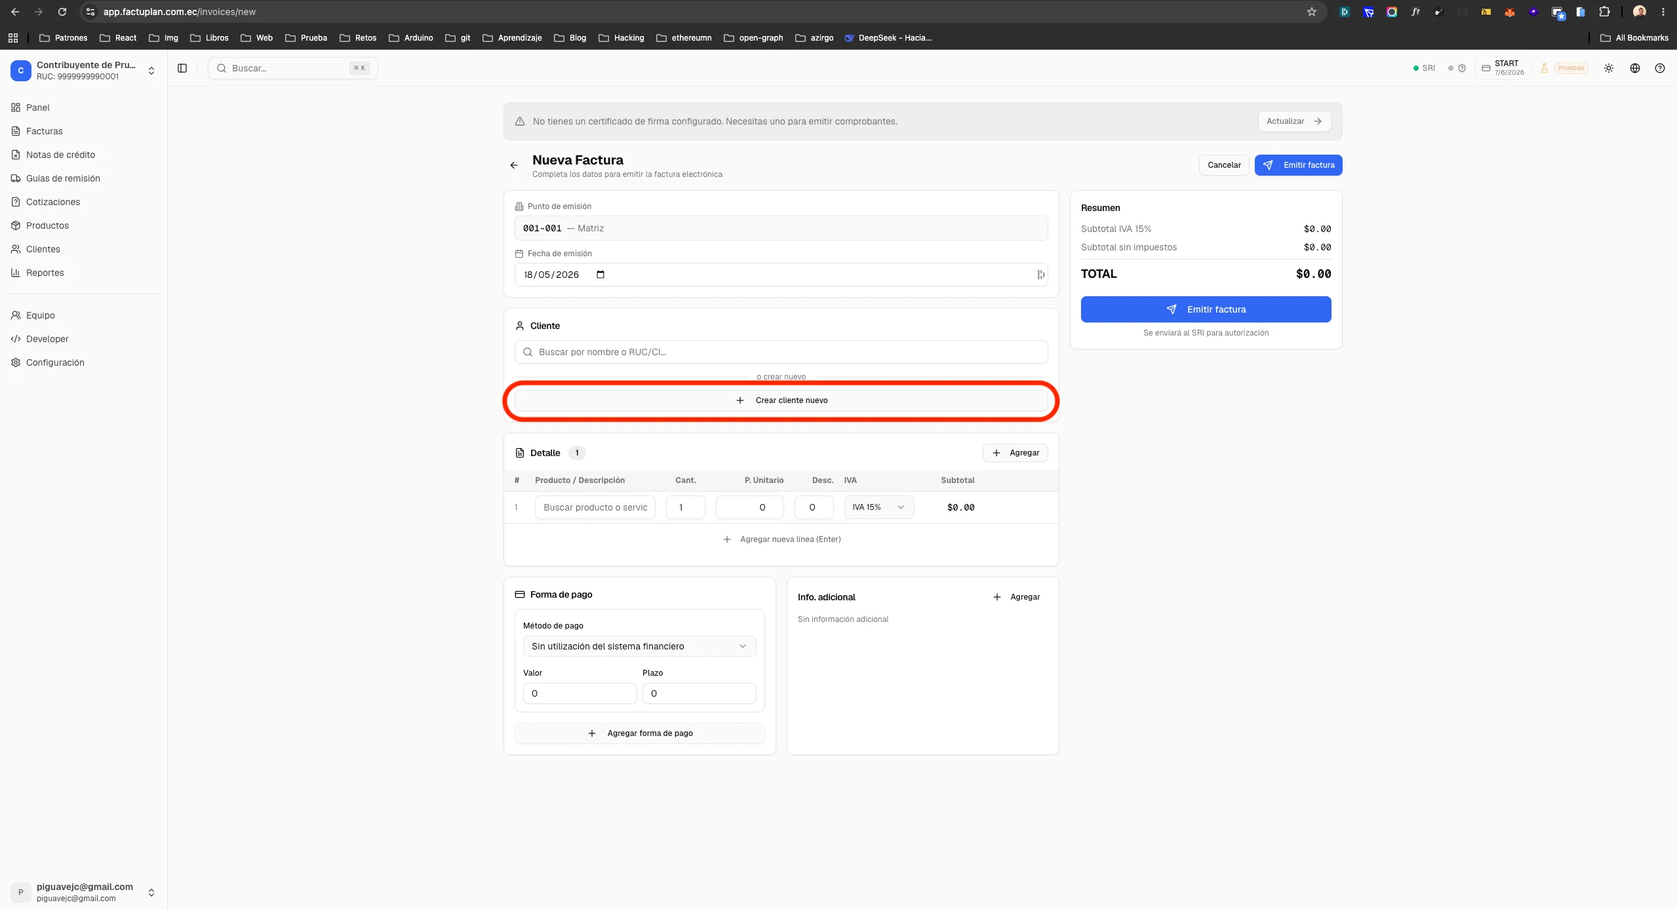This screenshot has width=1677, height=909.
Task: Click the Plazo input field
Action: pyautogui.click(x=699, y=693)
